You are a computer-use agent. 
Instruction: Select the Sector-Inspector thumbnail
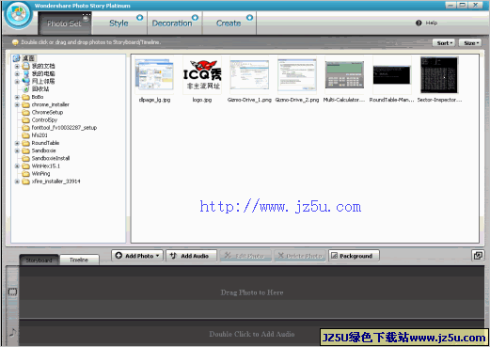pyautogui.click(x=439, y=75)
